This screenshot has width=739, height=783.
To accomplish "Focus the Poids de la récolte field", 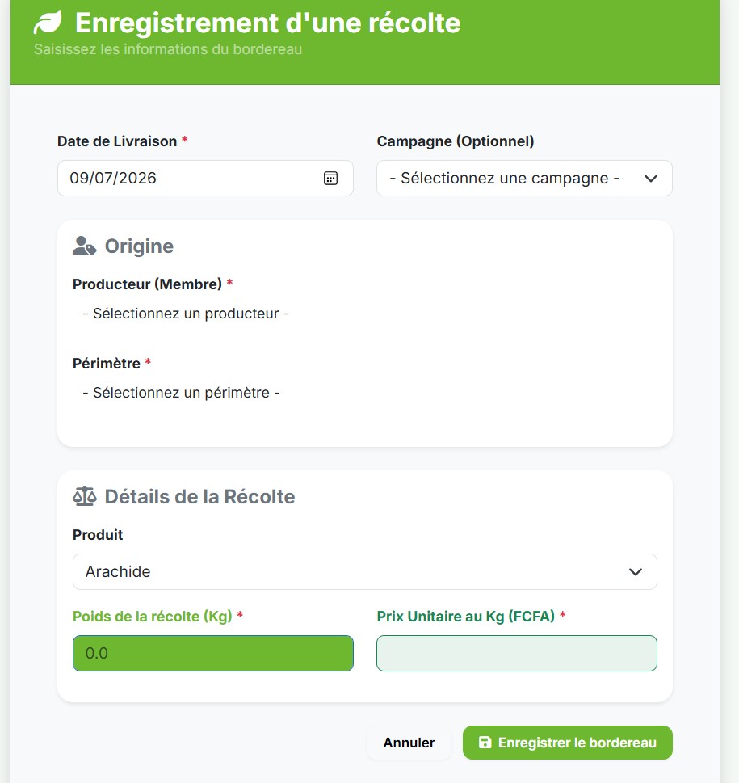I will [213, 653].
